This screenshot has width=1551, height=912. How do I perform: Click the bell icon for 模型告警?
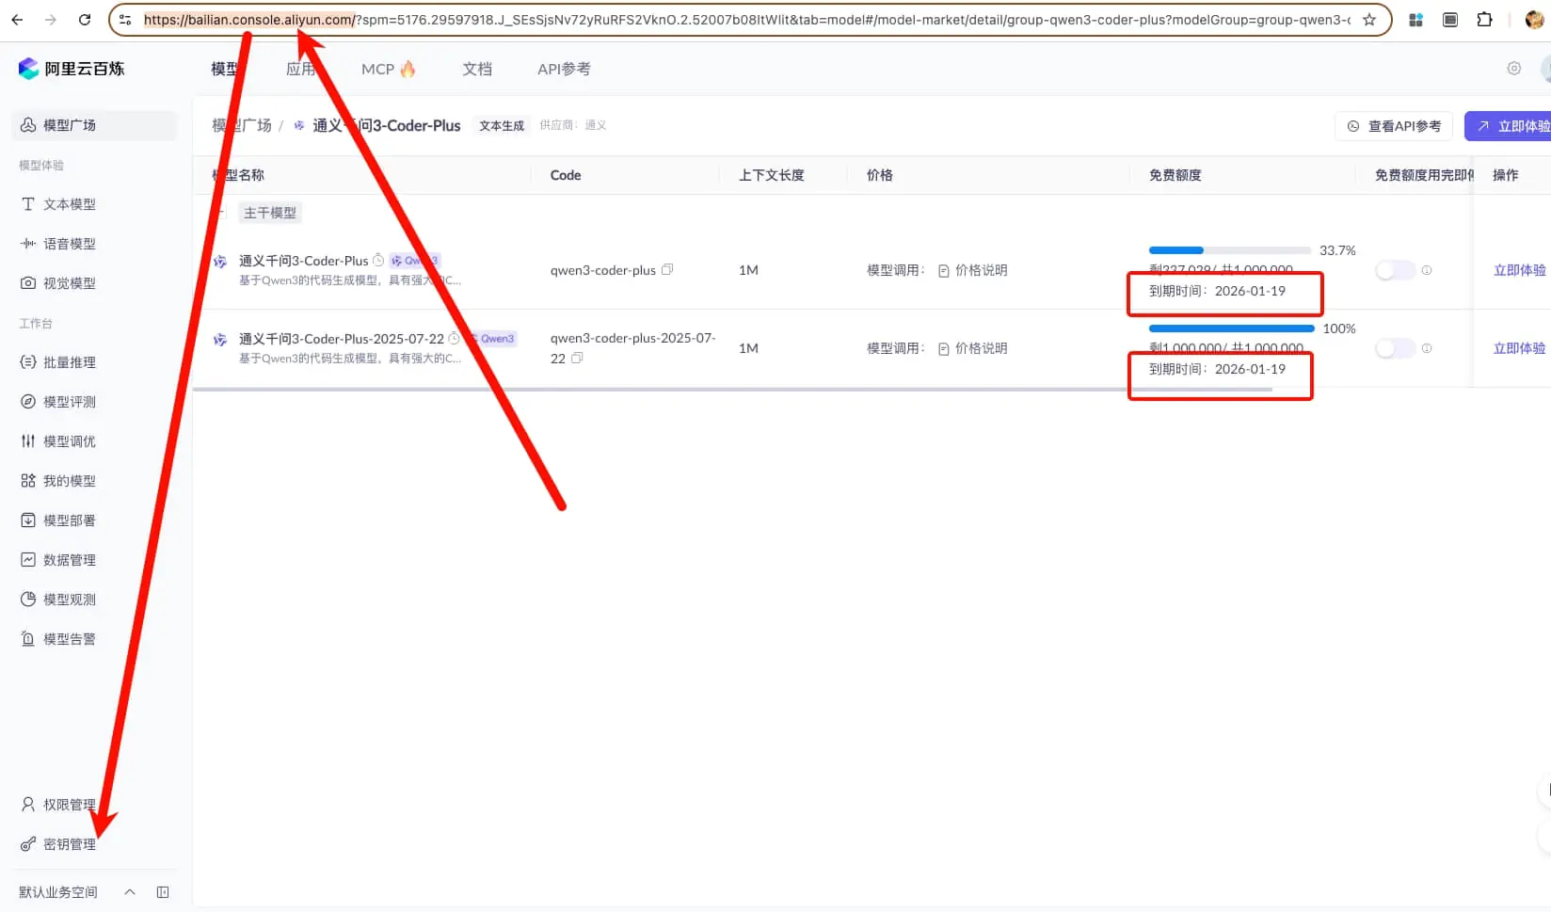(28, 639)
